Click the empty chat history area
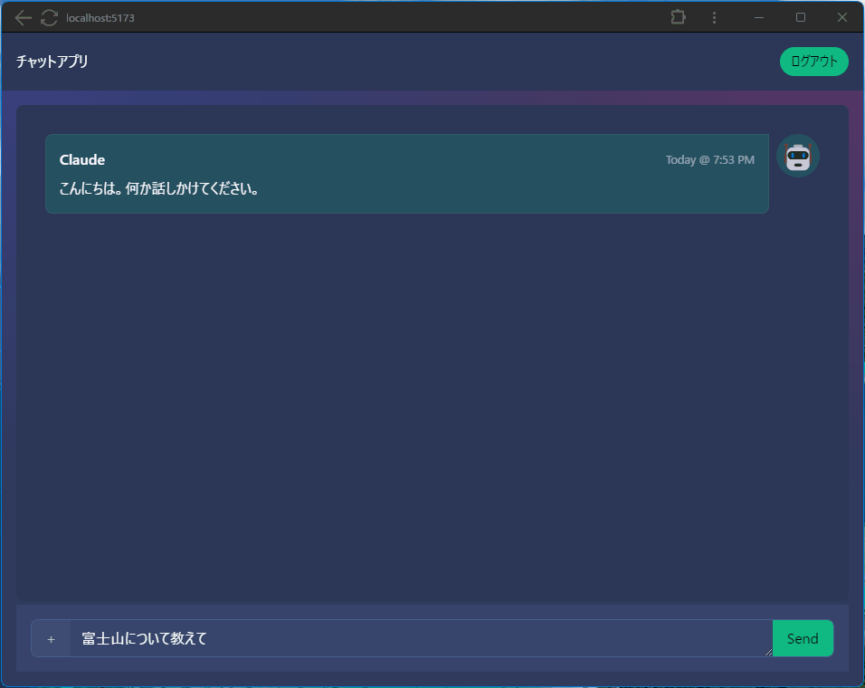This screenshot has width=865, height=688. pos(432,407)
